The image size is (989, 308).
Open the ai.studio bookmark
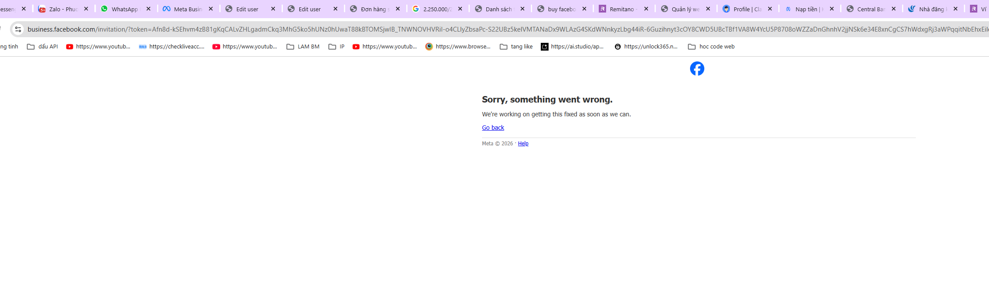(x=572, y=47)
